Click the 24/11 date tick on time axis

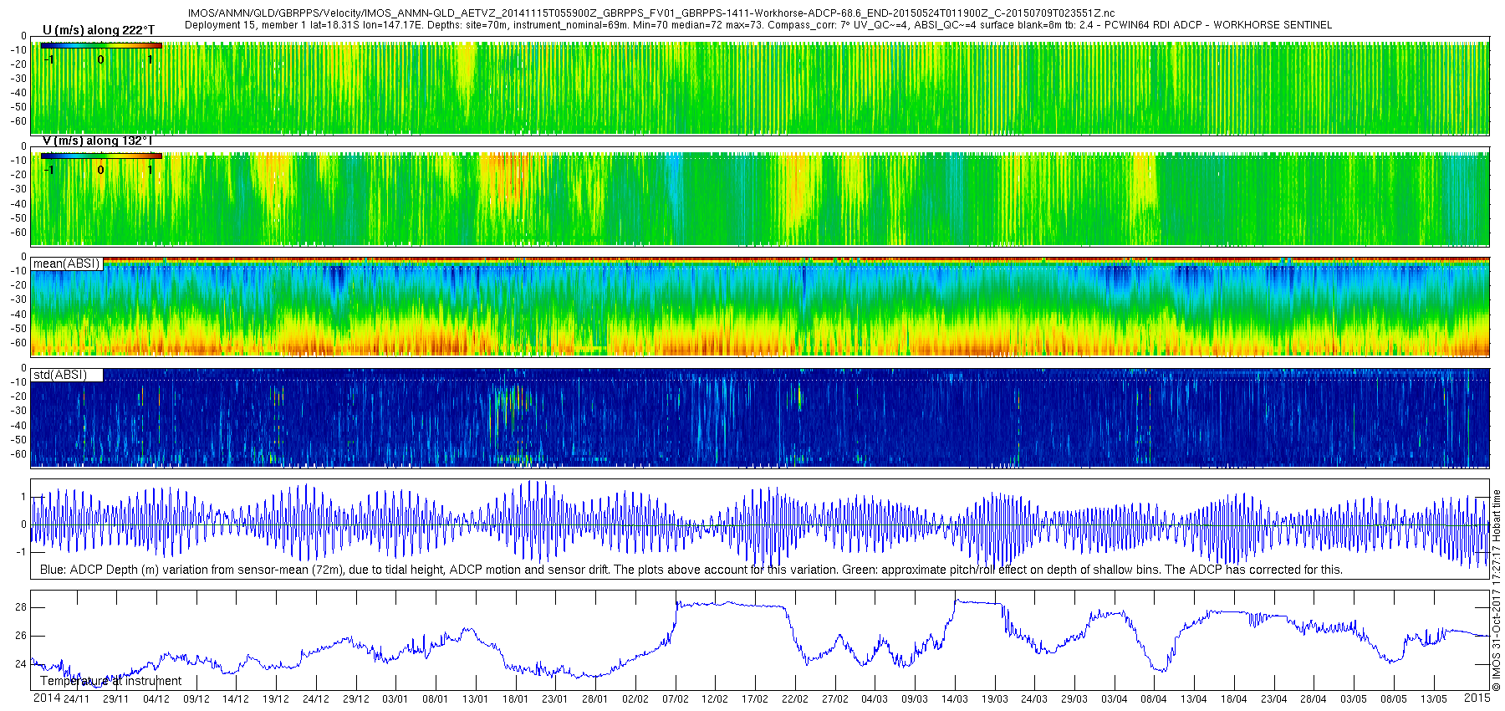76,699
